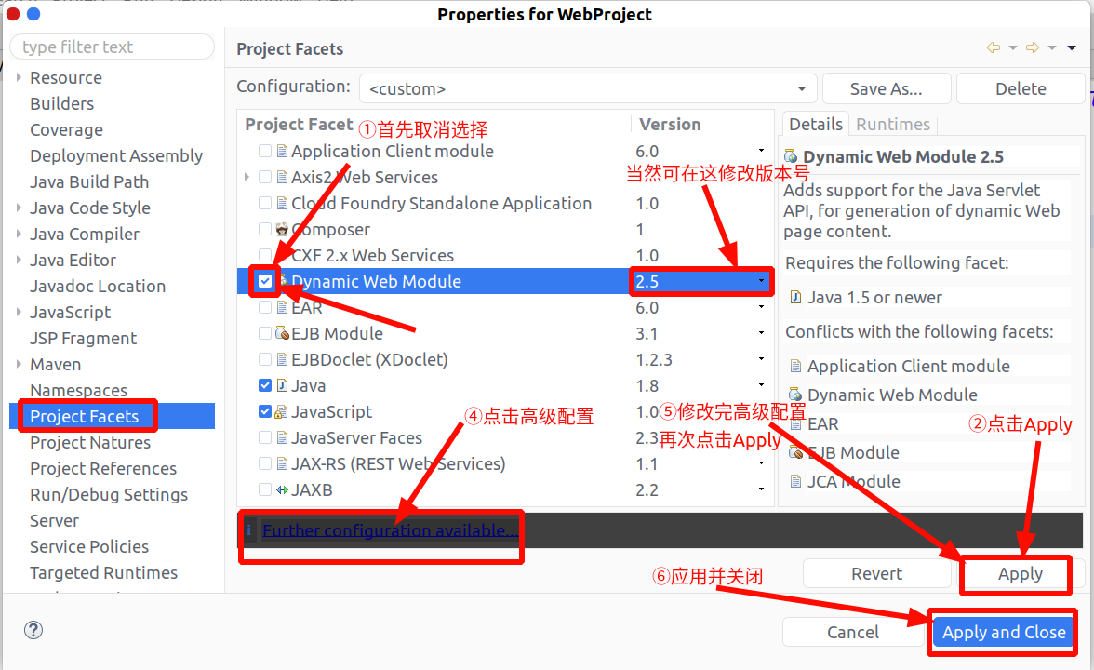Focus the type filter text field

click(113, 47)
